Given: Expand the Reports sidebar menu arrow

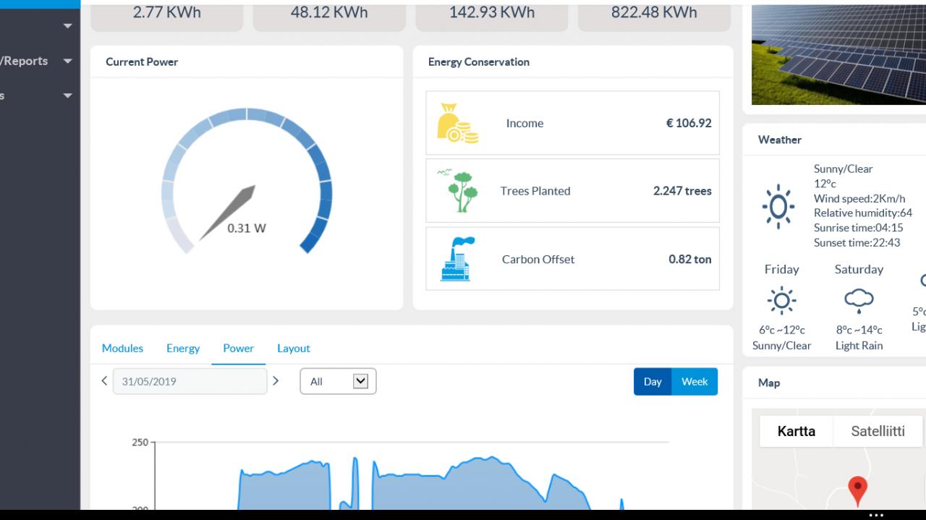Looking at the screenshot, I should (67, 61).
